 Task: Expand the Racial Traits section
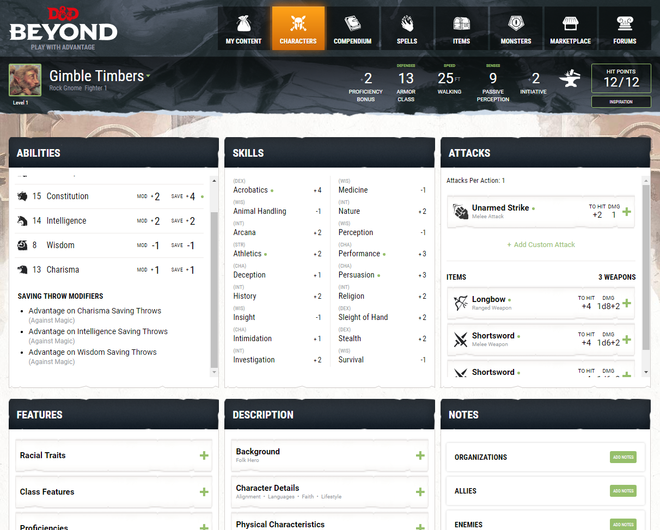(204, 455)
